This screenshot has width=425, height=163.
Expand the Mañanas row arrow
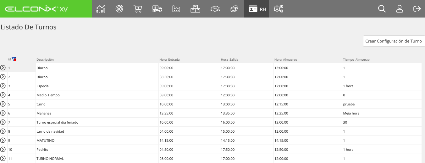pos(3,113)
